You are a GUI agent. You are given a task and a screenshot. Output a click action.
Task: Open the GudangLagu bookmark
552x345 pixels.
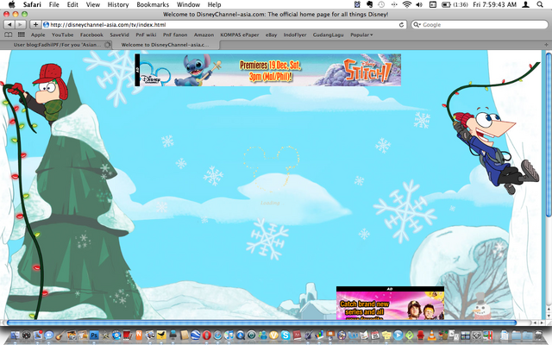point(328,34)
